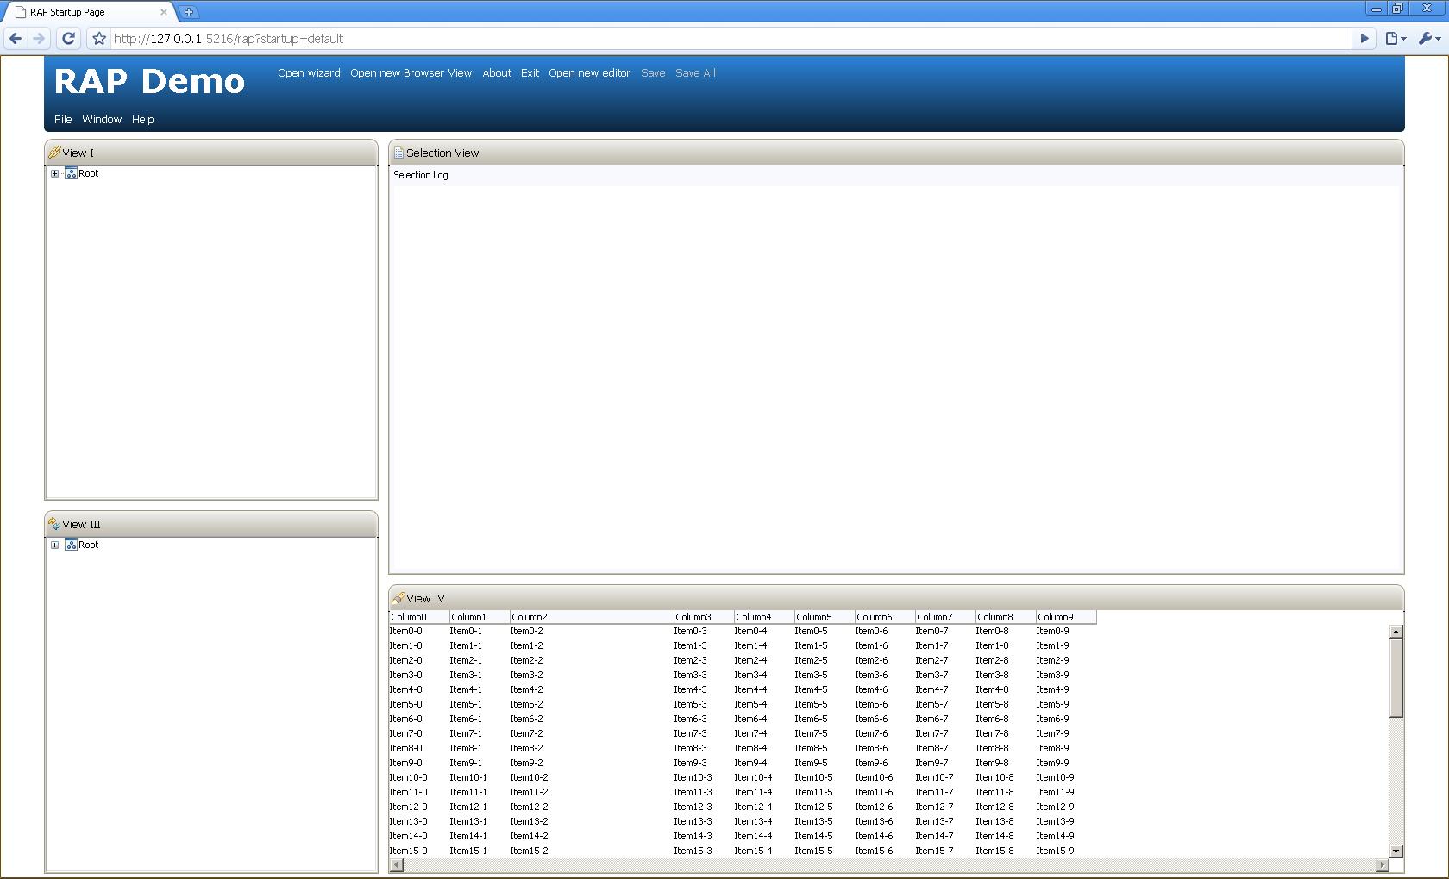Image resolution: width=1449 pixels, height=879 pixels.
Task: Select Root label in View III
Action: coord(89,545)
